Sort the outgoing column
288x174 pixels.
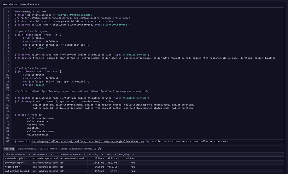[130, 155]
